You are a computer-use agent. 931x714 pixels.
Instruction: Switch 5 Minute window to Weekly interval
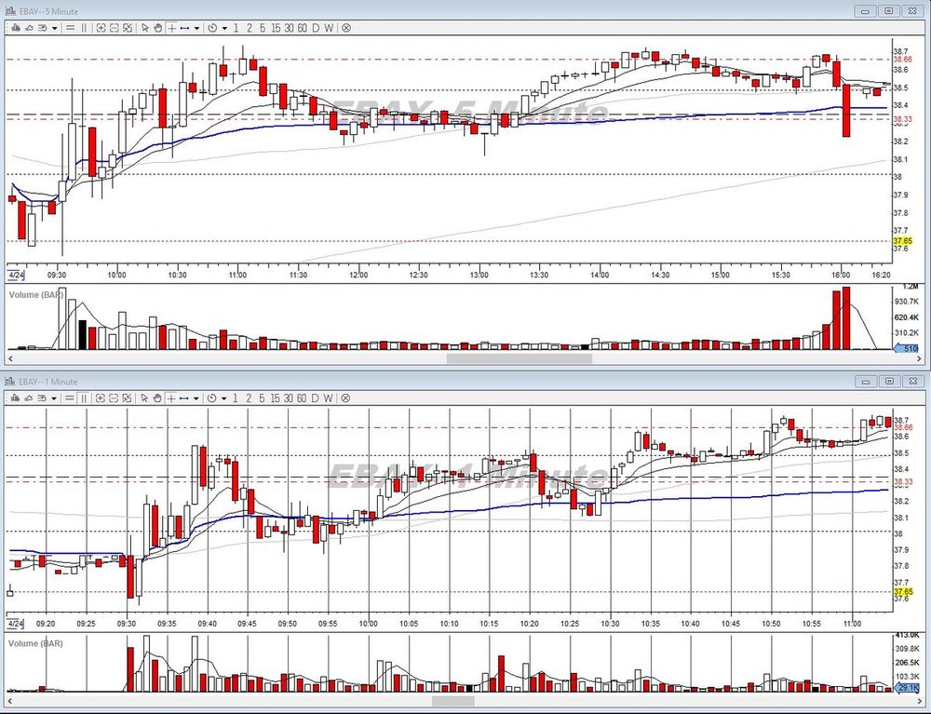[329, 28]
